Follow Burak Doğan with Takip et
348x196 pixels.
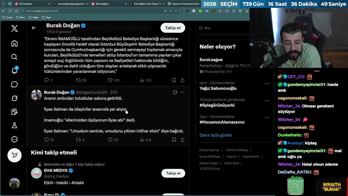click(x=173, y=28)
